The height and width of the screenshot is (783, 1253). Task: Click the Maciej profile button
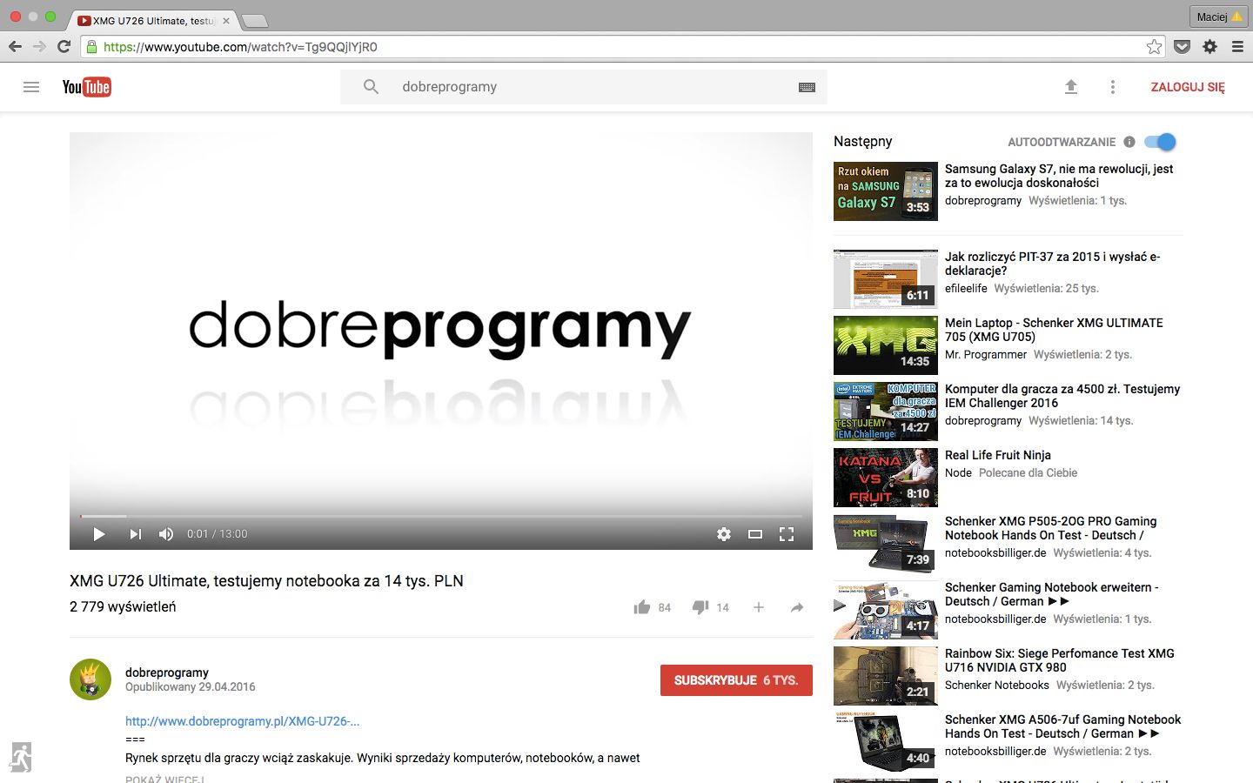tap(1219, 17)
